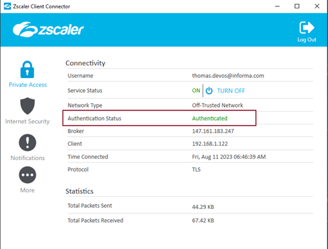
Task: Click the Broker row label
Action: click(76, 131)
